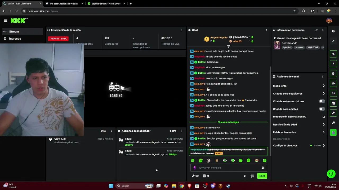The image size is (339, 190).
Task: Toggle the channel actions widget icon in sidebar
Action: point(333,103)
